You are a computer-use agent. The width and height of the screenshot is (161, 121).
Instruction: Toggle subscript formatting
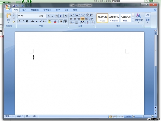(x=36, y=21)
